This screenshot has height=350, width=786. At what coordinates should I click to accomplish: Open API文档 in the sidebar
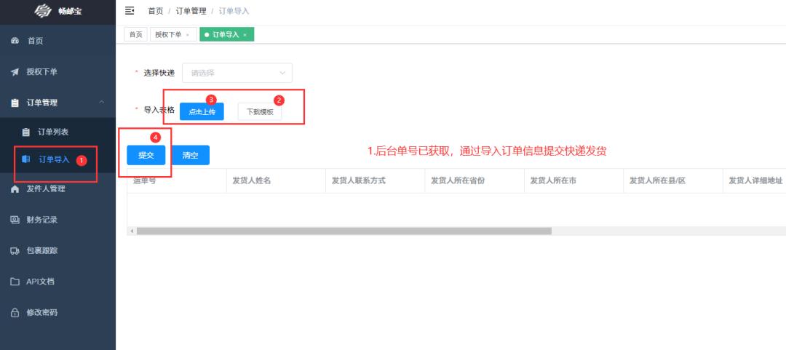tap(57, 282)
